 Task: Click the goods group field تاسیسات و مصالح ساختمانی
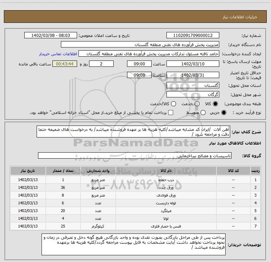click(135, 155)
